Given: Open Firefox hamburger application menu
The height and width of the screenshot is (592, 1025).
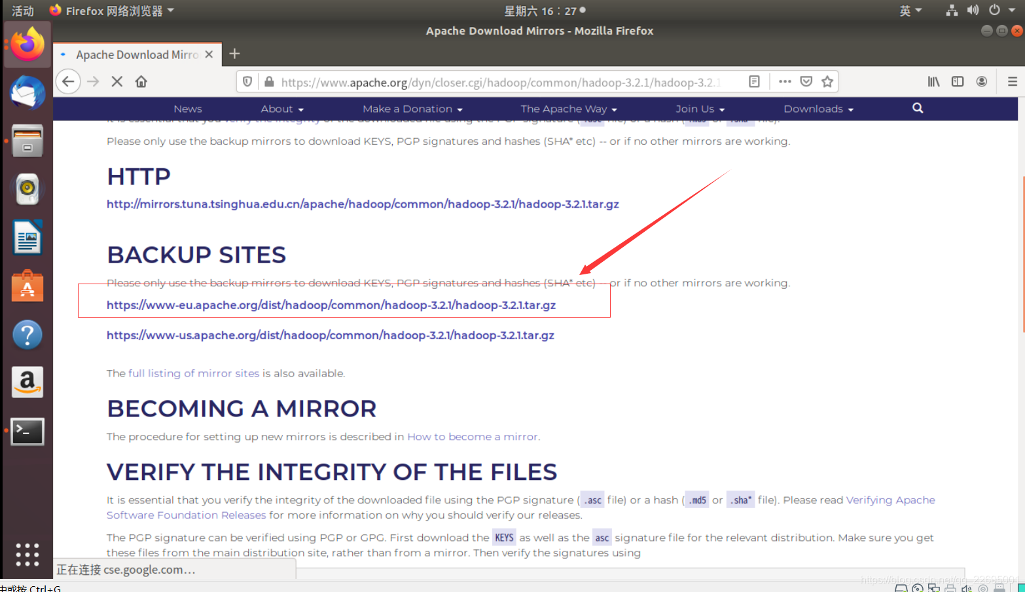Looking at the screenshot, I should [x=1012, y=82].
